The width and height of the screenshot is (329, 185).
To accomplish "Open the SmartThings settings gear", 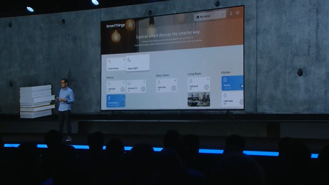I will 237,13.
